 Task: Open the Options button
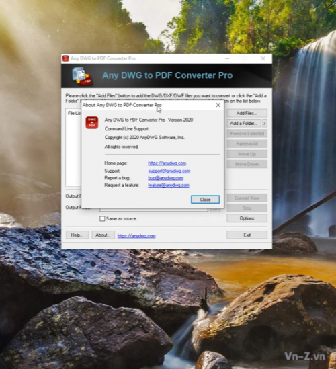(x=247, y=218)
